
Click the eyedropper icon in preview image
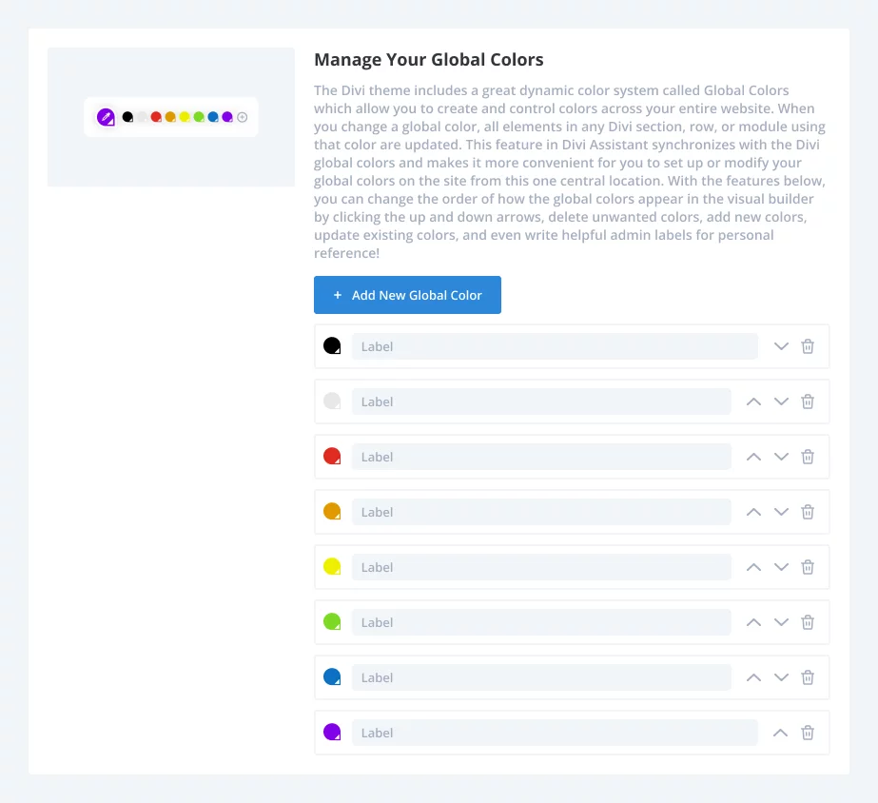coord(106,117)
